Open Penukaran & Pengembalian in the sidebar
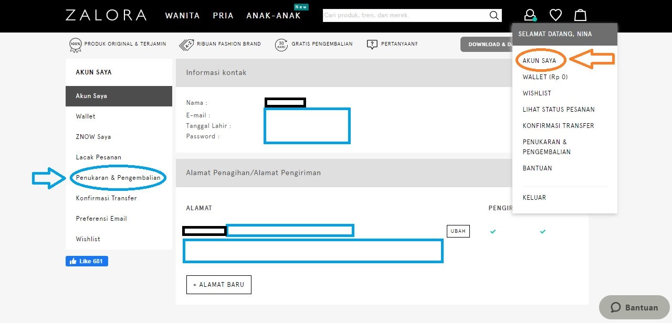The image size is (672, 323). point(119,178)
